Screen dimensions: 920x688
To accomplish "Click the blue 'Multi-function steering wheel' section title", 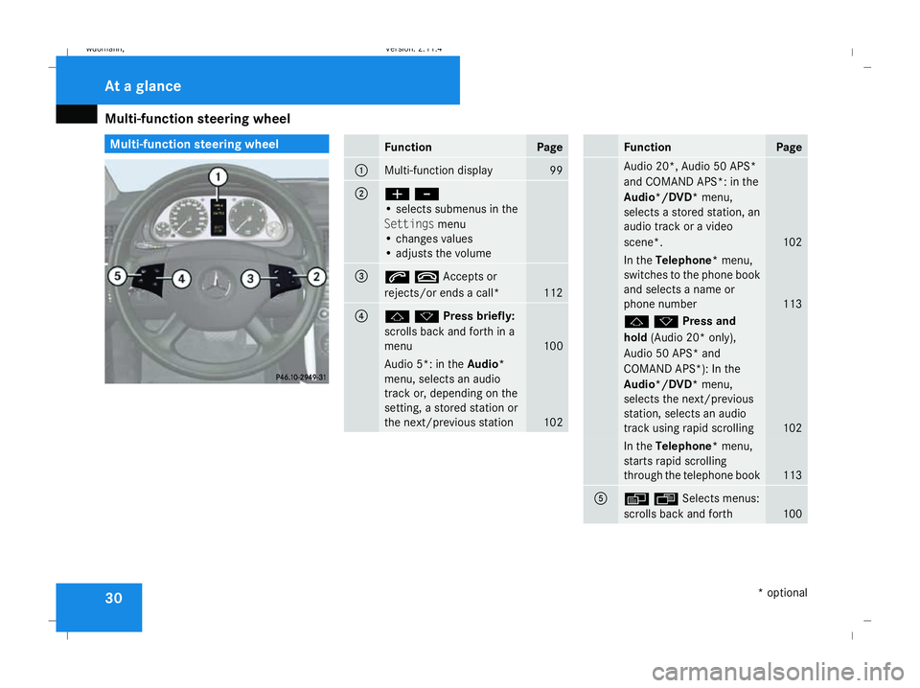I will tap(217, 144).
